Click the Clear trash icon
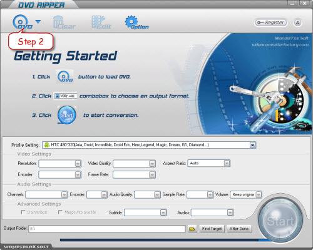This screenshot has width=313, height=250. coord(64,22)
